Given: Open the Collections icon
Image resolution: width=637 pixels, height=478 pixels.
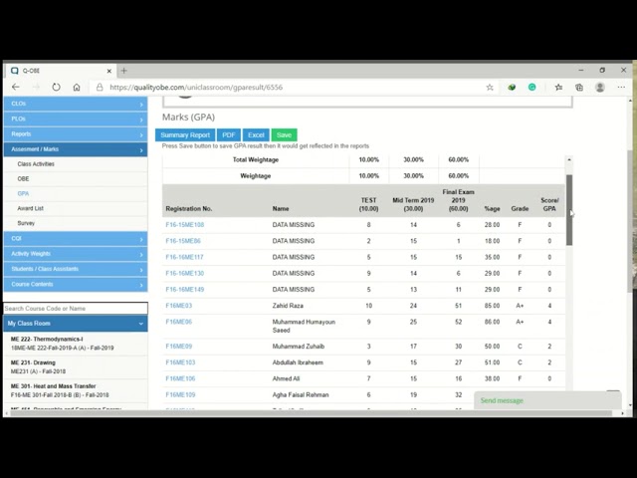Looking at the screenshot, I should tap(579, 87).
